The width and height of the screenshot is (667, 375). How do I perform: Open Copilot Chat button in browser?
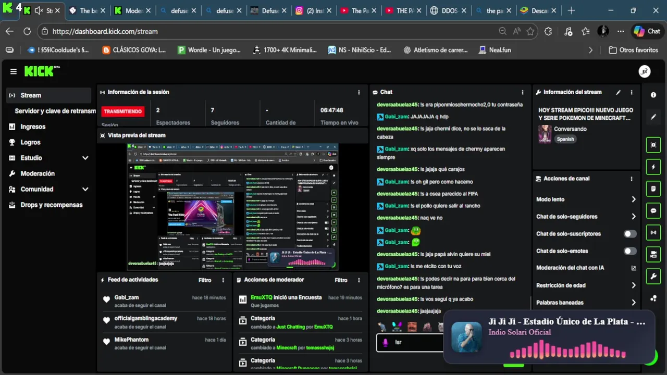tap(647, 31)
